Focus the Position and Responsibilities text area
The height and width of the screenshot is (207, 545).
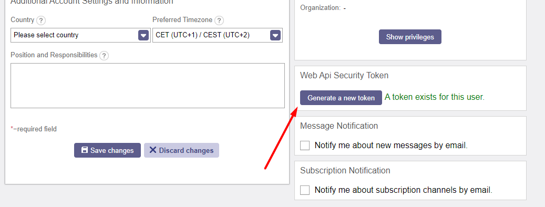tap(148, 86)
